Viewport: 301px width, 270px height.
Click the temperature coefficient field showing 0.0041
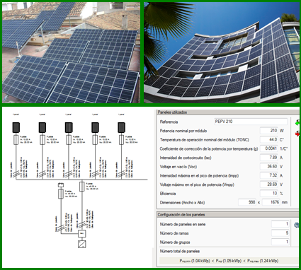269,148
